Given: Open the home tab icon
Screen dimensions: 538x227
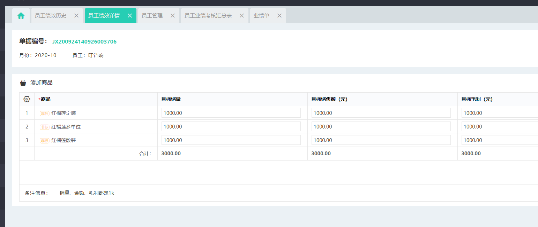Looking at the screenshot, I should [21, 16].
